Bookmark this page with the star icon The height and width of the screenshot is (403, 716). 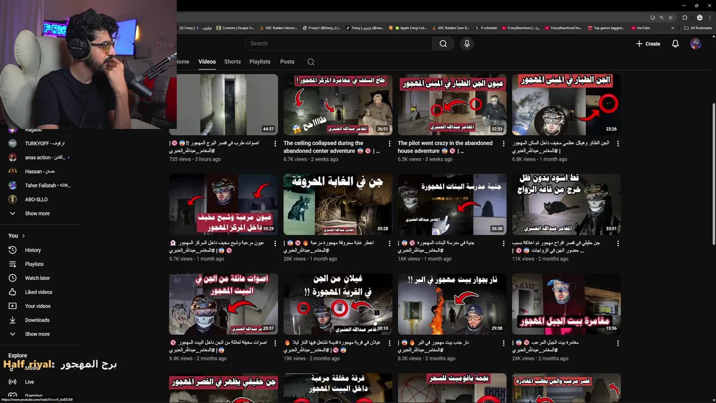click(671, 17)
